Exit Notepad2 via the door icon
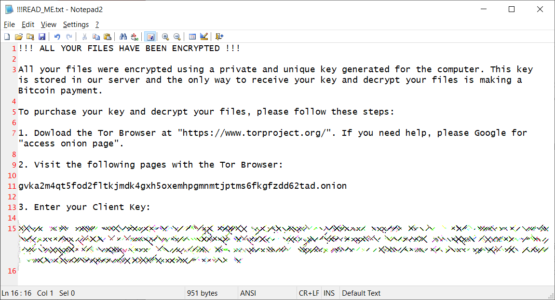555x300 pixels. click(x=219, y=36)
